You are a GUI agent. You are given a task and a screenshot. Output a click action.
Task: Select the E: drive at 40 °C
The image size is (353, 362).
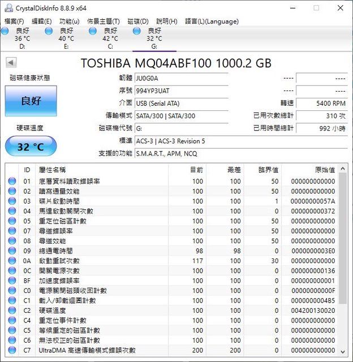50,31
